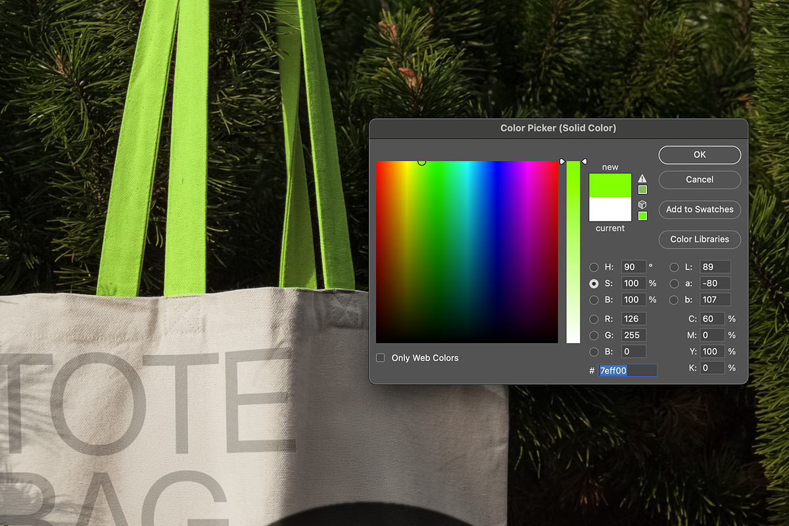Click the hex code field 7eff00

pyautogui.click(x=627, y=371)
